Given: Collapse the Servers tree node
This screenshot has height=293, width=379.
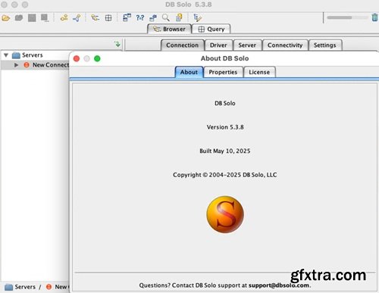Looking at the screenshot, I should click(6, 55).
